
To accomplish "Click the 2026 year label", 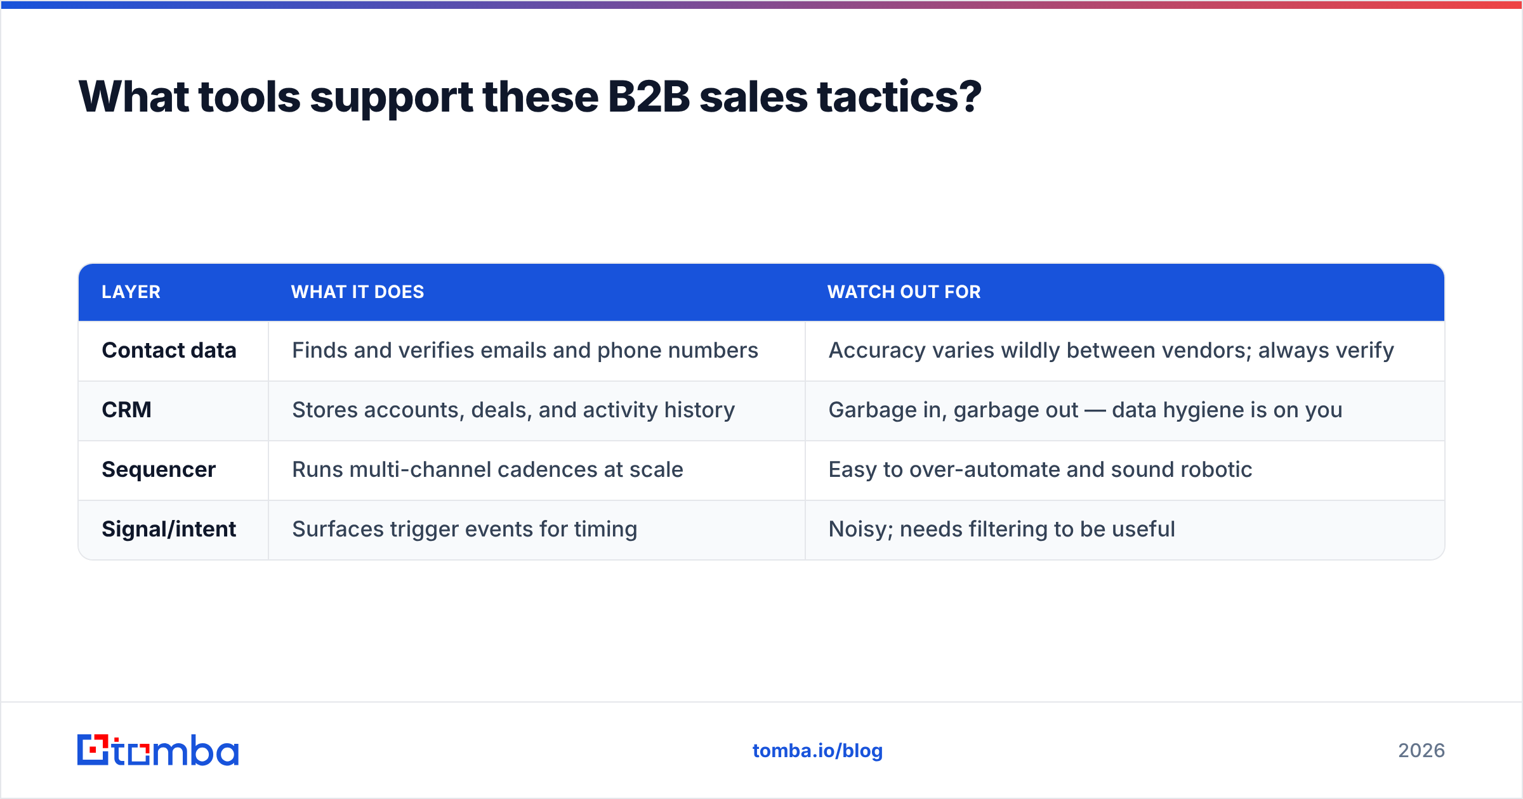I will [x=1421, y=751].
